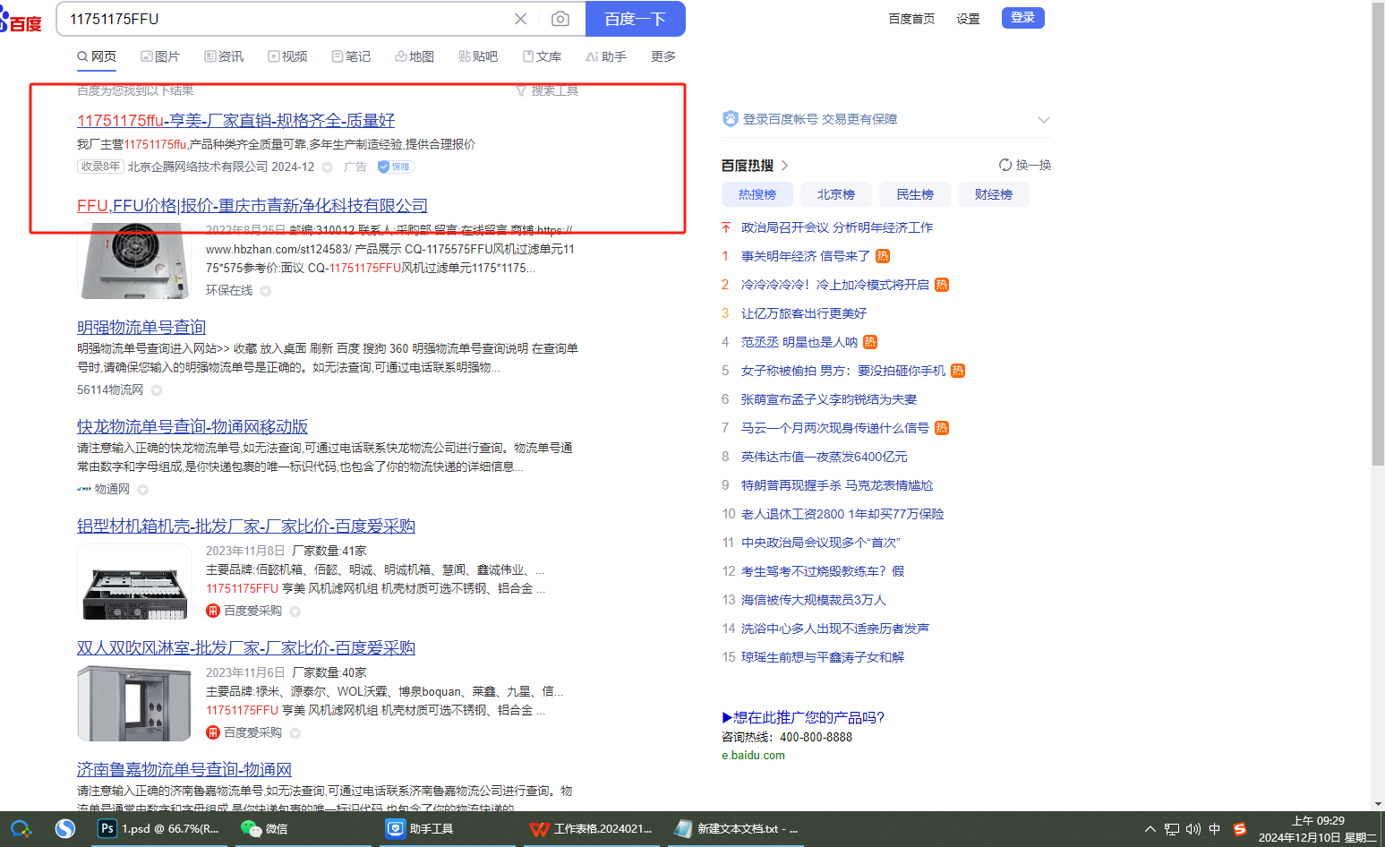Image resolution: width=1385 pixels, height=847 pixels.
Task: Show hidden system tray icons
Action: pyautogui.click(x=1150, y=829)
